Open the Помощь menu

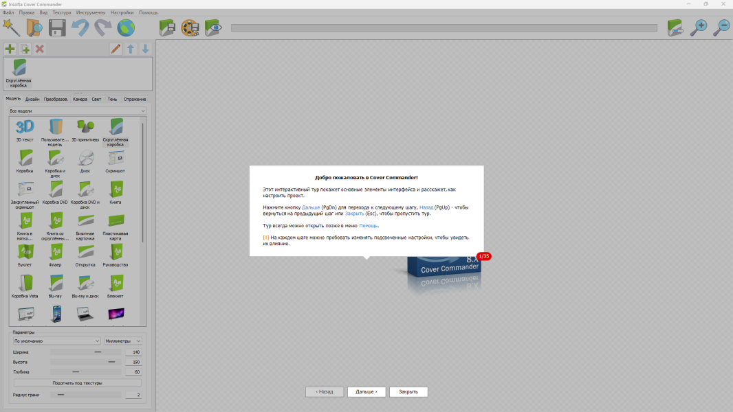point(149,12)
